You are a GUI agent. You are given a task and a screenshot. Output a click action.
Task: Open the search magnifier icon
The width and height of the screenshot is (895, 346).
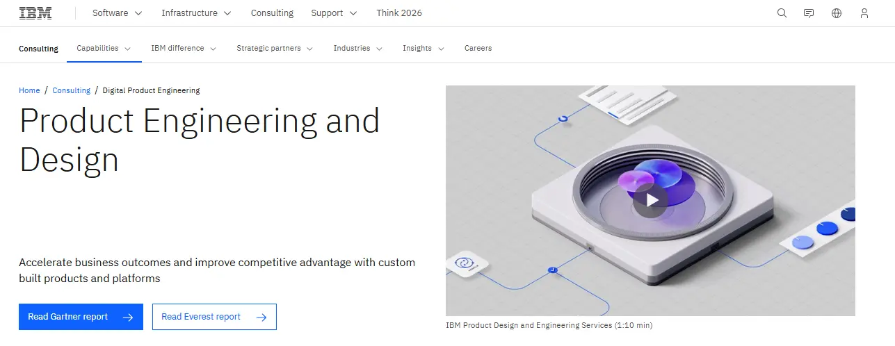[x=782, y=13]
